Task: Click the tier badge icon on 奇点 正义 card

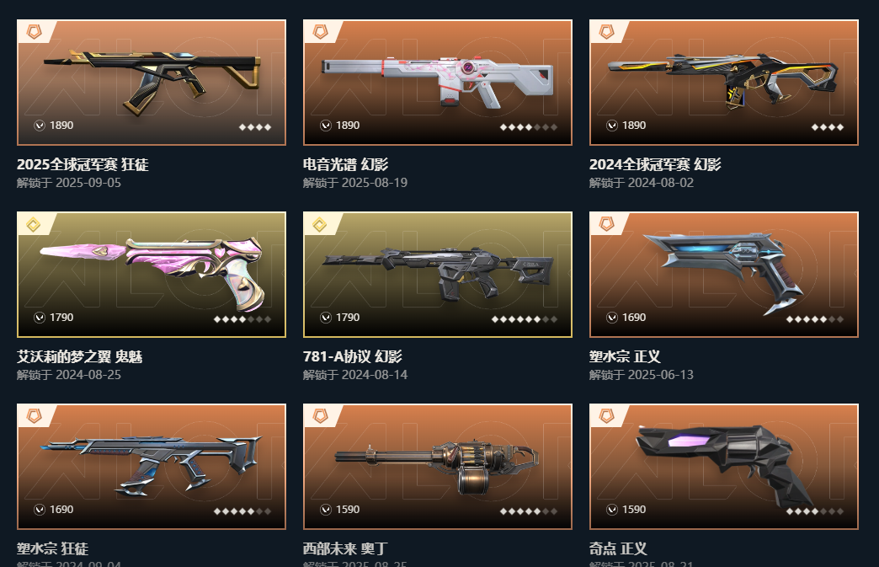Action: [606, 416]
